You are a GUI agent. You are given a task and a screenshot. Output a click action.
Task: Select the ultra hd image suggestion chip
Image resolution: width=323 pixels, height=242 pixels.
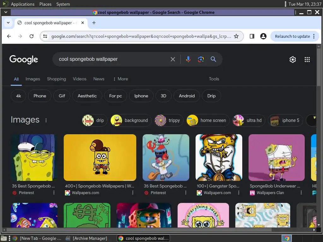pos(249,120)
